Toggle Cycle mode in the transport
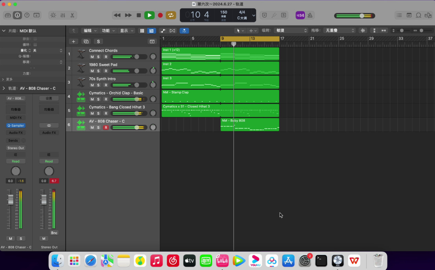 (x=171, y=15)
